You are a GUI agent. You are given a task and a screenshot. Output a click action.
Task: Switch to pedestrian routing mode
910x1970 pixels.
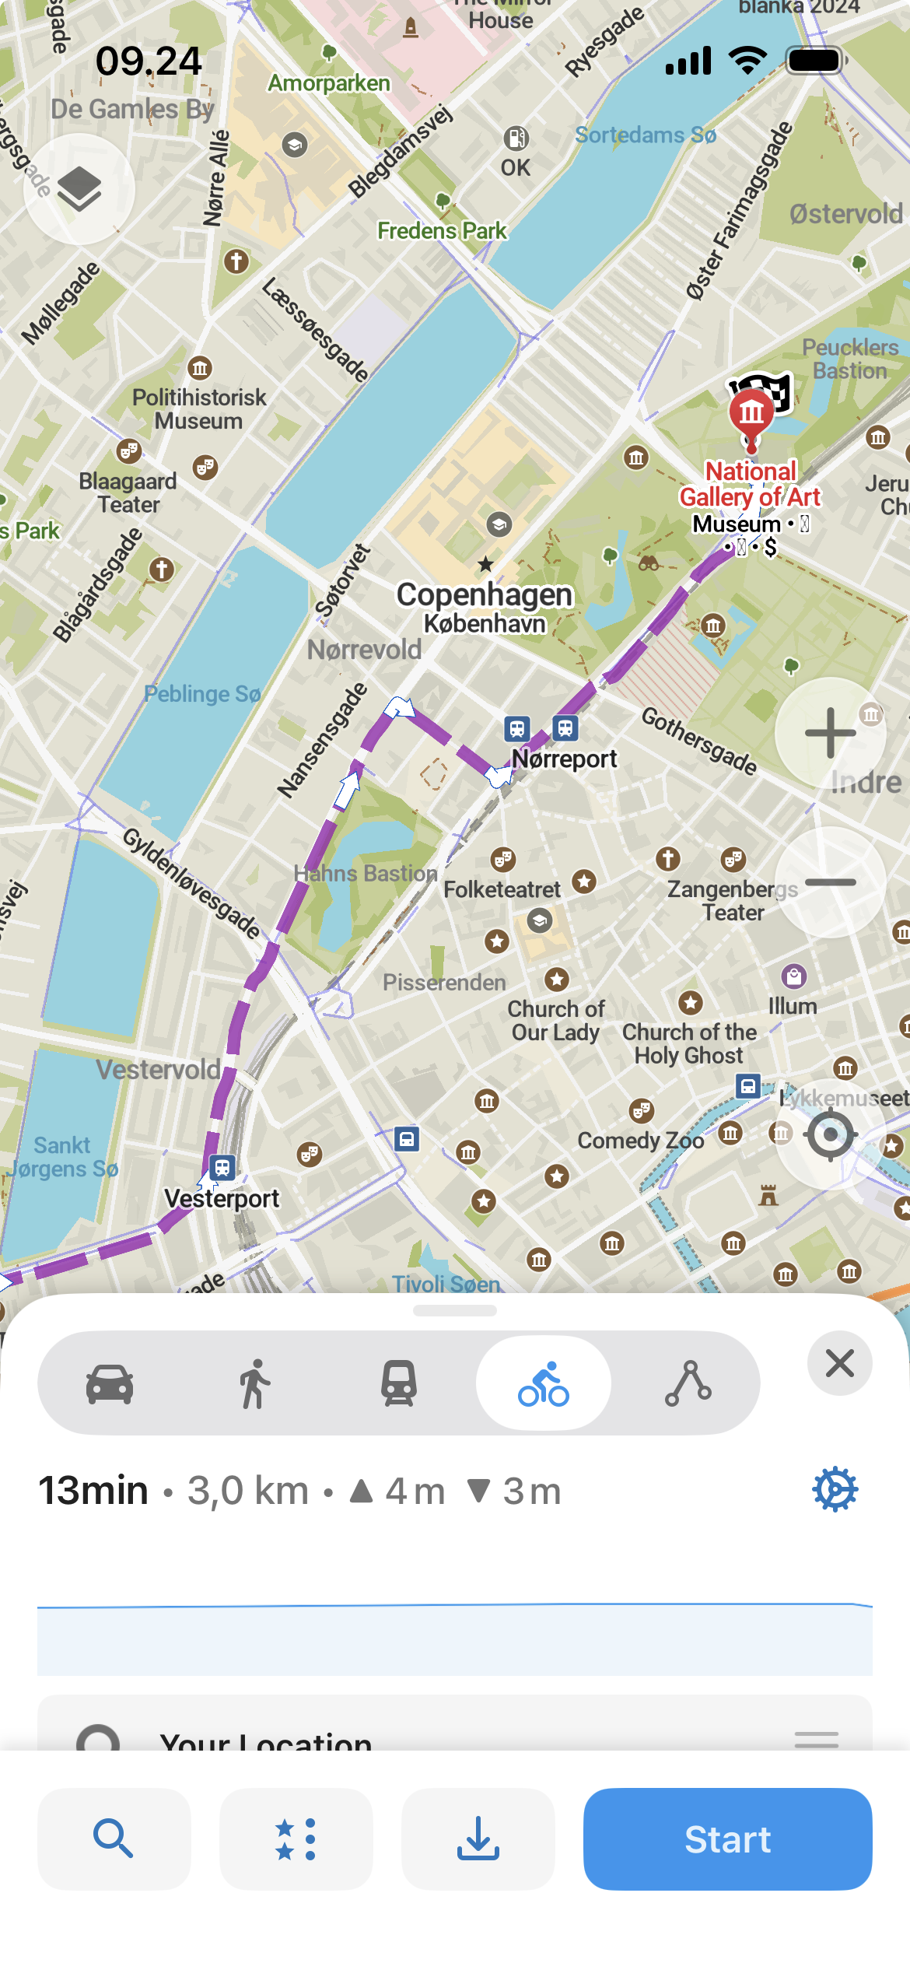pyautogui.click(x=254, y=1384)
